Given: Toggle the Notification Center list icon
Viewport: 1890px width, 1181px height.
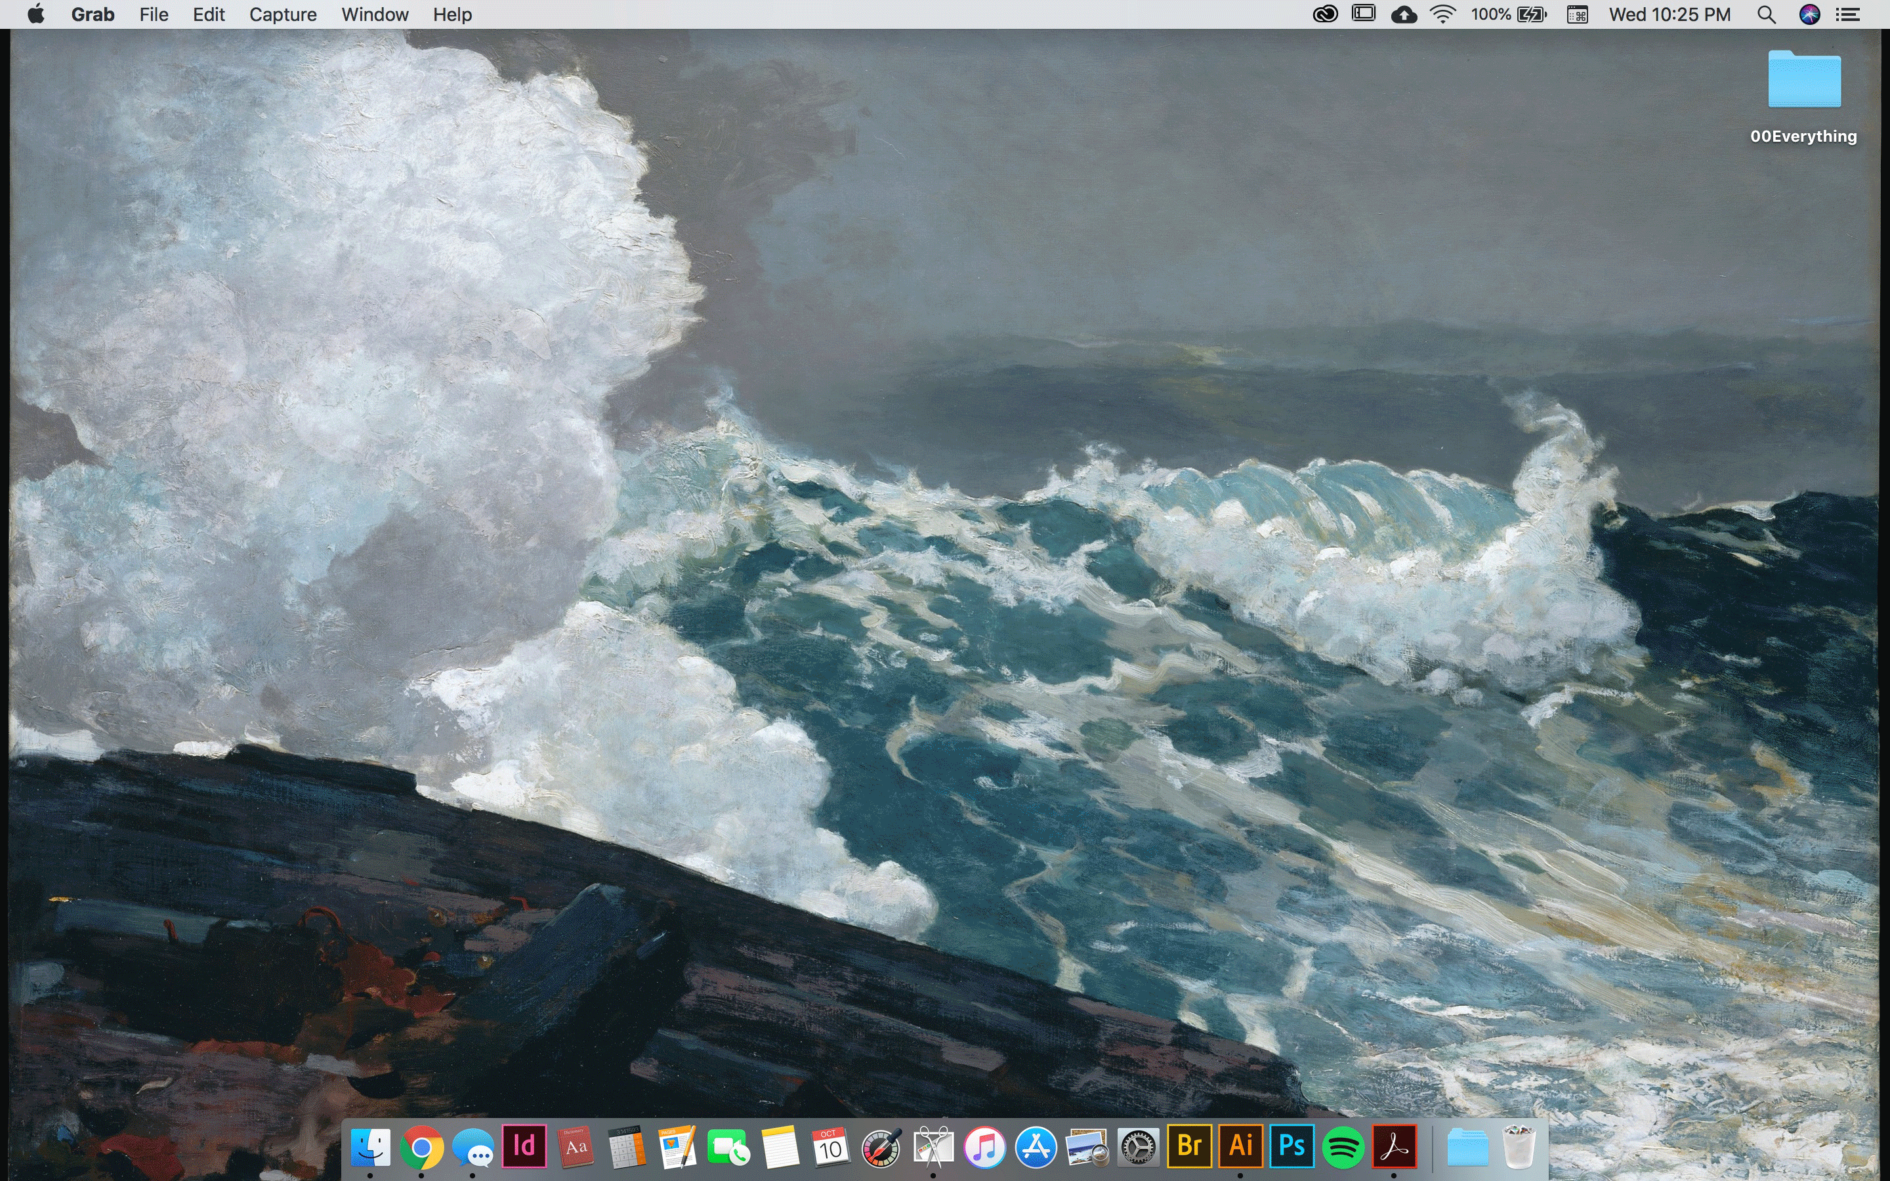Looking at the screenshot, I should point(1848,14).
